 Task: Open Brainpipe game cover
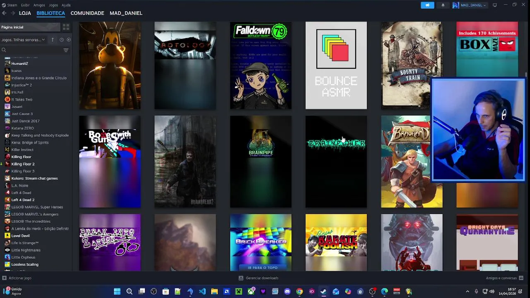tap(261, 161)
